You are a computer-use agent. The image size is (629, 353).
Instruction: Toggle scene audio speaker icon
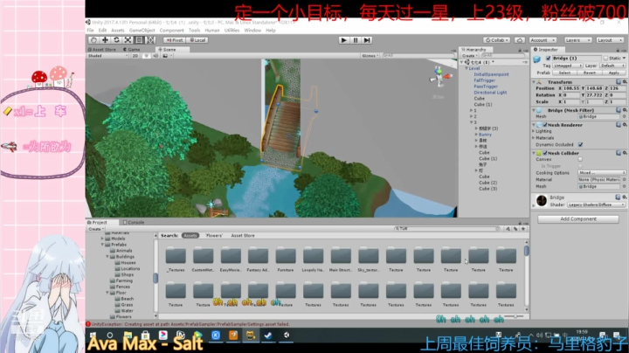click(x=156, y=56)
